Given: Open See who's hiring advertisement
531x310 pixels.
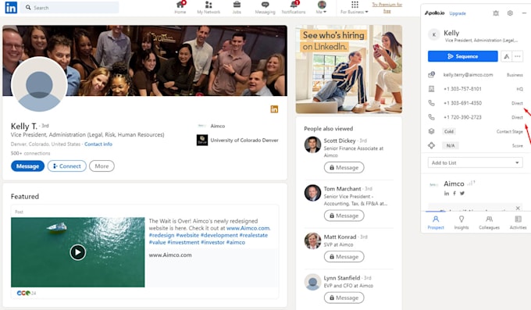Looking at the screenshot, I should [349, 69].
